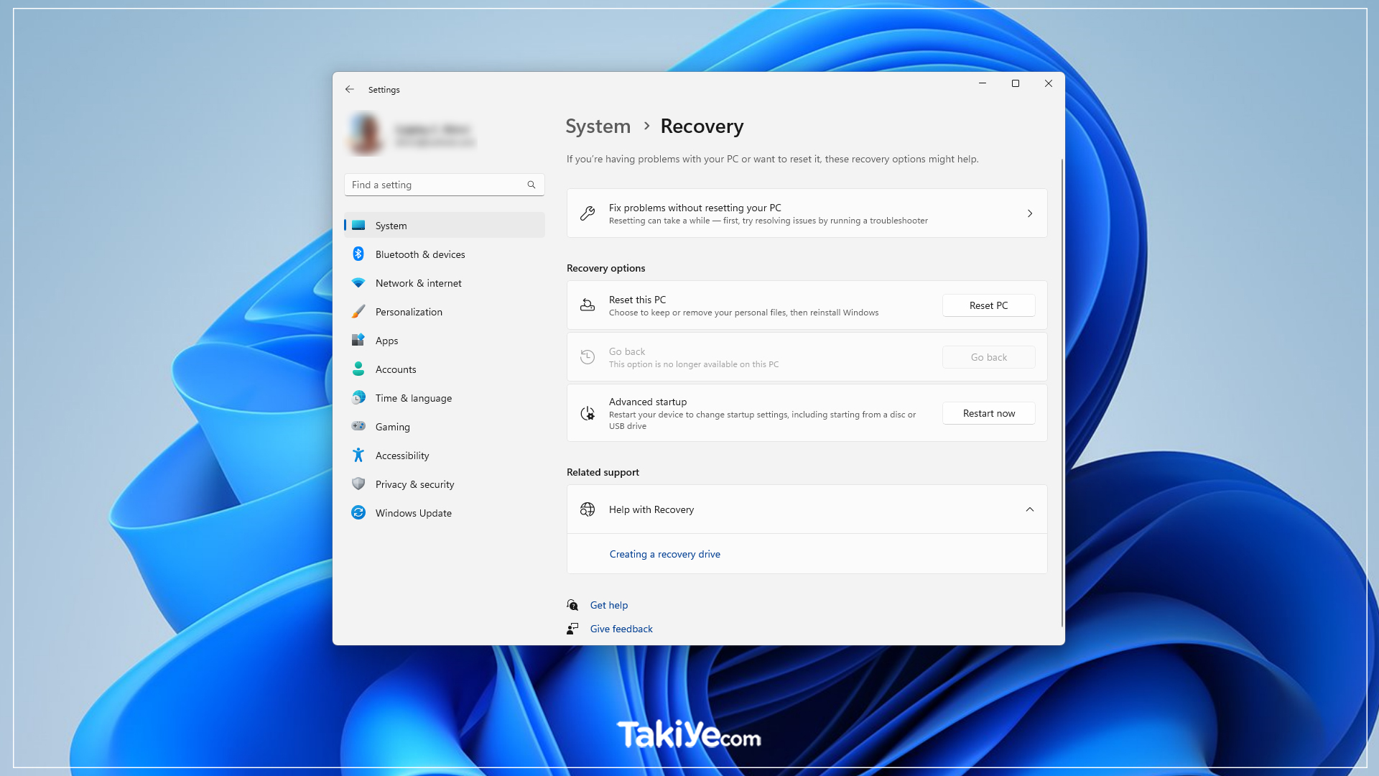Open Time & language settings
The width and height of the screenshot is (1379, 776).
(445, 398)
